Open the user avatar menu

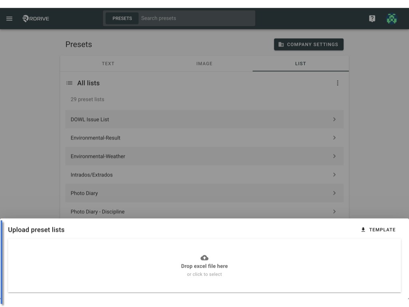(391, 18)
